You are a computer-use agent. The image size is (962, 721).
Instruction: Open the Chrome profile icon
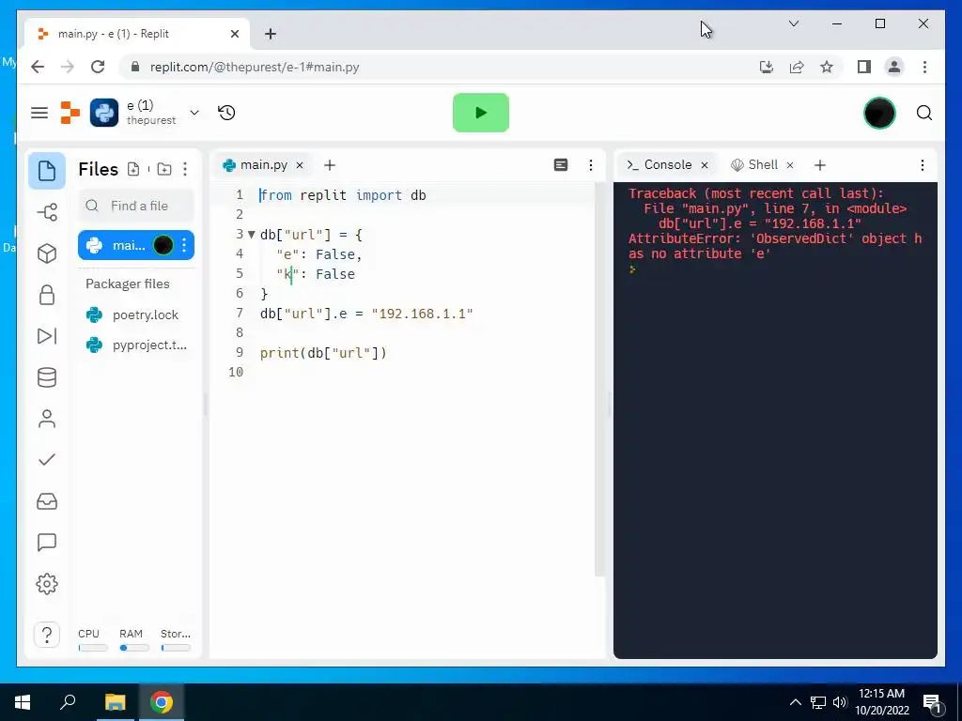pyautogui.click(x=894, y=67)
